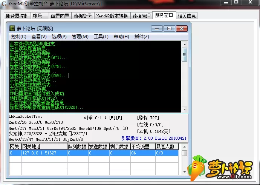Click the IP归属地查询插件载入成功 log line
Image resolution: width=260 pixels, height=185 pixels.
click(37, 94)
